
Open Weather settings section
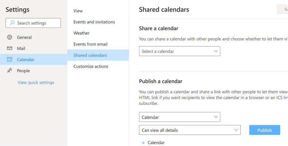click(82, 33)
